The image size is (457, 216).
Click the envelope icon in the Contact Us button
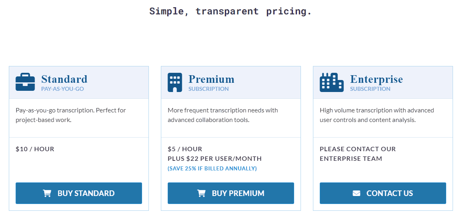pos(357,193)
